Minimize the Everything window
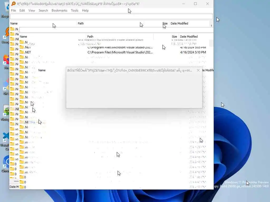 click(184, 4)
